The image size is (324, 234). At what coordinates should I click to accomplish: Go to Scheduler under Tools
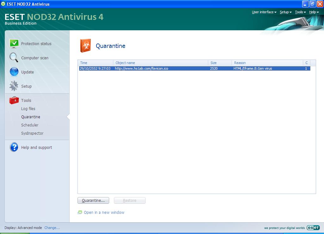[x=30, y=125]
